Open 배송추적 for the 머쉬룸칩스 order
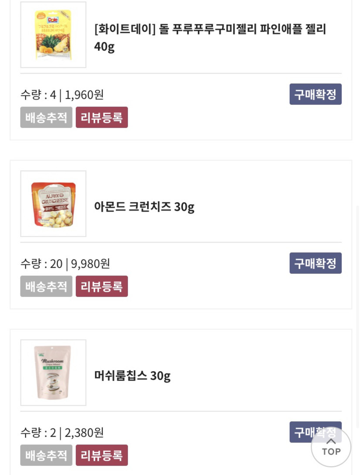 pyautogui.click(x=46, y=455)
